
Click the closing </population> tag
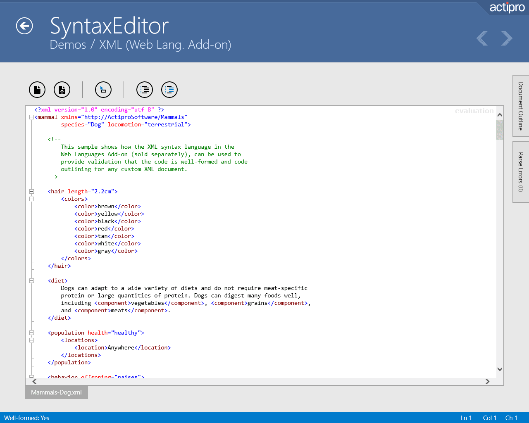[69, 363]
